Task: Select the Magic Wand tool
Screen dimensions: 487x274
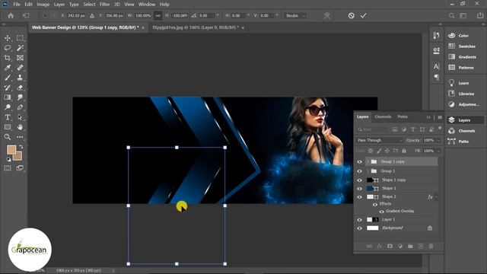Action: click(20, 48)
